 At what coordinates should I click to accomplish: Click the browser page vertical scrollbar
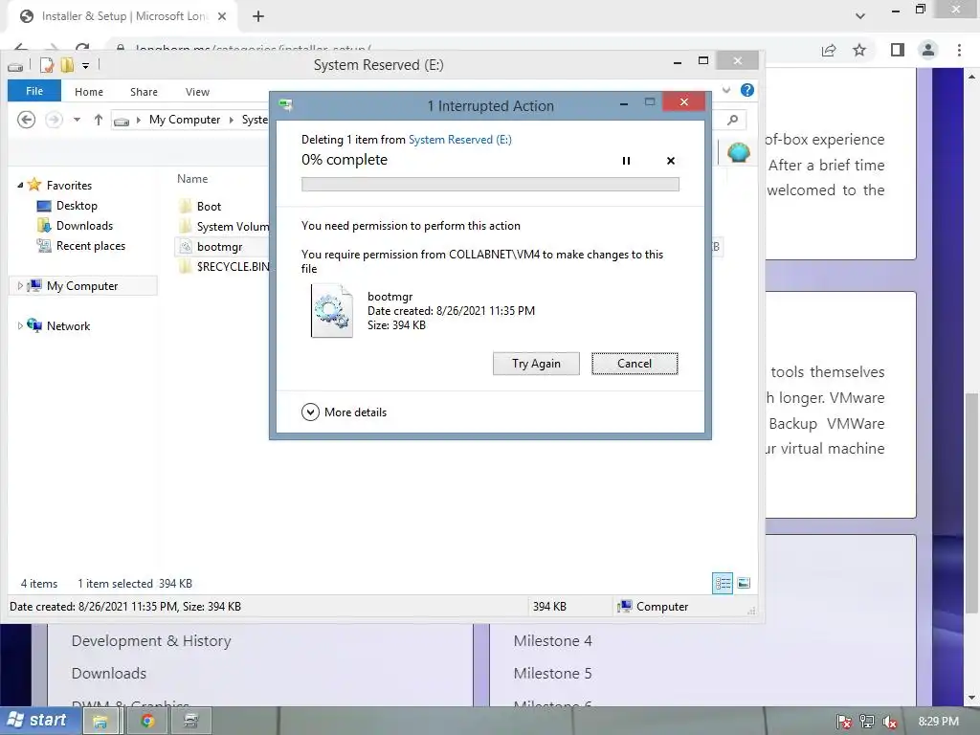tap(972, 503)
